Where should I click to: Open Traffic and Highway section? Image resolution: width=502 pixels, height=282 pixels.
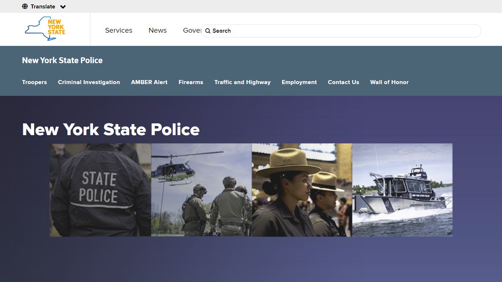pyautogui.click(x=243, y=82)
